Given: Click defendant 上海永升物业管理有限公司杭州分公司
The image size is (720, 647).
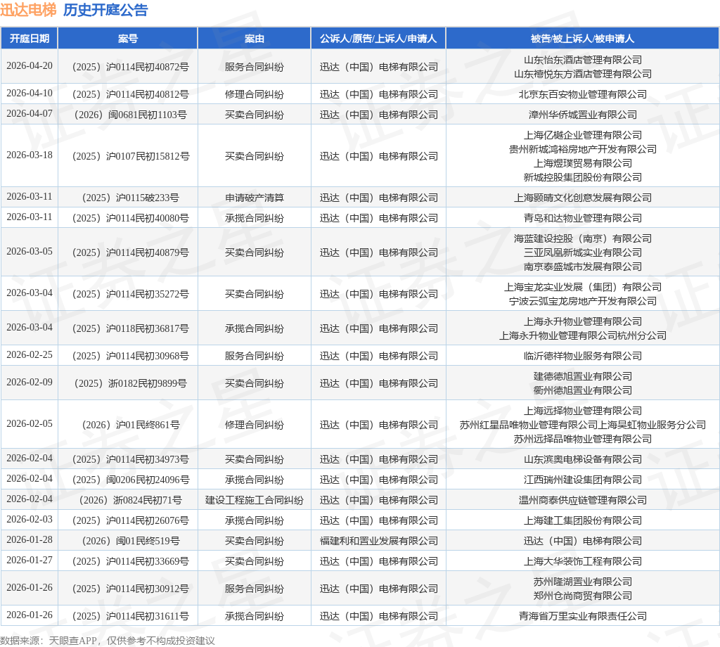Looking at the screenshot, I should click(x=583, y=335).
